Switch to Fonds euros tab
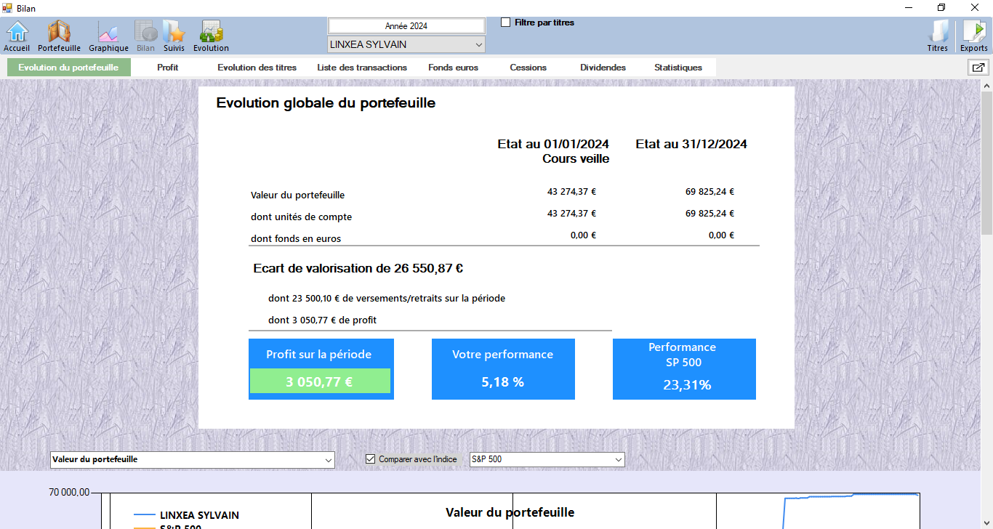The image size is (993, 529). click(x=453, y=68)
